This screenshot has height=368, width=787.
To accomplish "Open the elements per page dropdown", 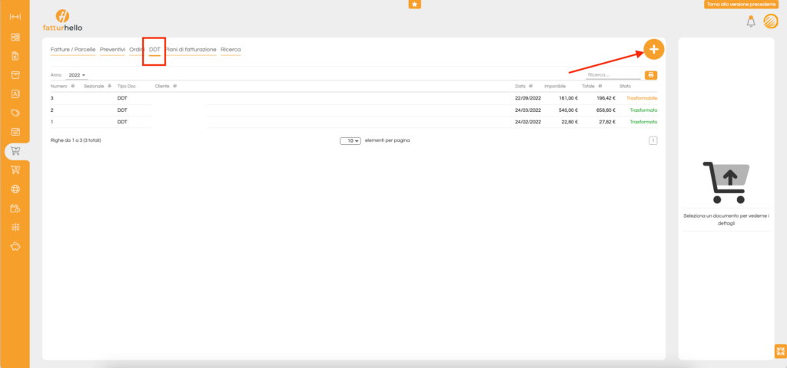I will [x=351, y=141].
